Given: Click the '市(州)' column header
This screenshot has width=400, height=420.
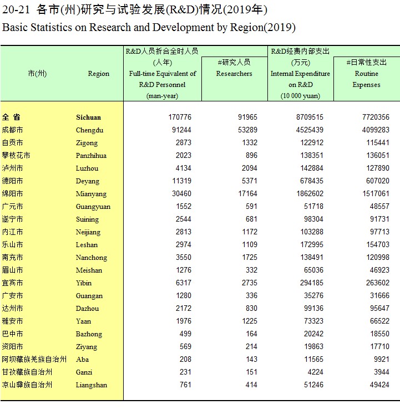Looking at the screenshot, I should (37, 74).
